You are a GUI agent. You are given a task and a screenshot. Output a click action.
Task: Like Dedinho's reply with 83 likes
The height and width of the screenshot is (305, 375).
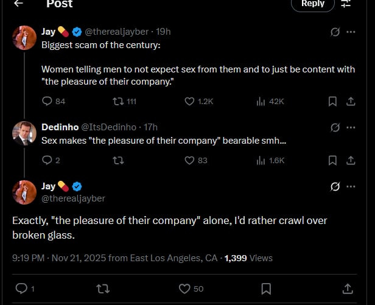tap(189, 161)
